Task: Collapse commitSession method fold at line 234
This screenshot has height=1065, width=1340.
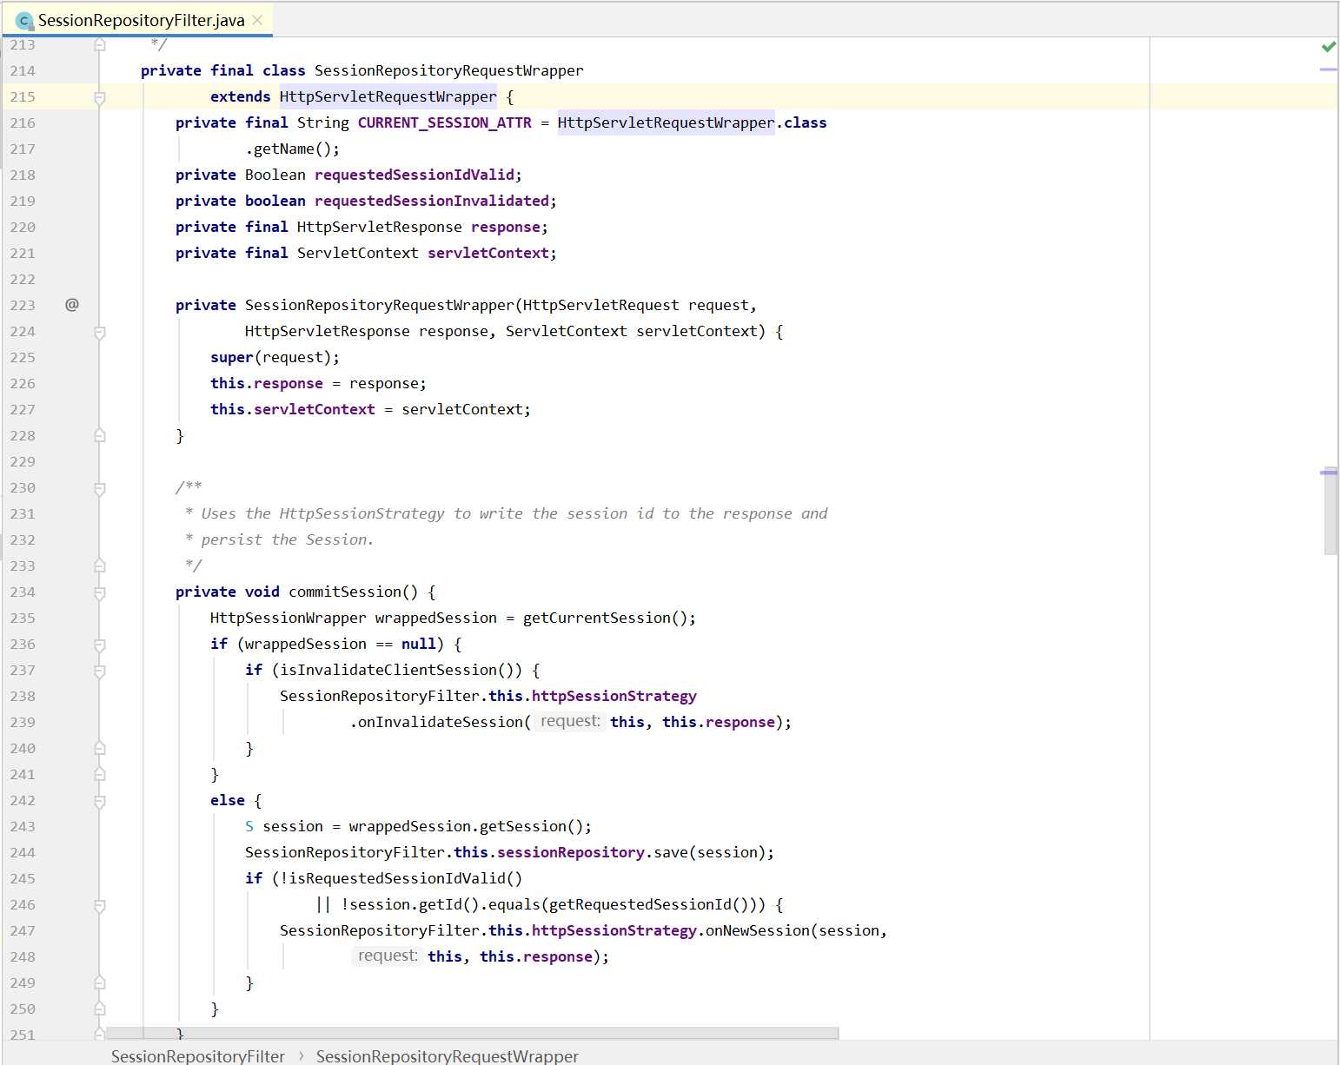Action: 100,592
